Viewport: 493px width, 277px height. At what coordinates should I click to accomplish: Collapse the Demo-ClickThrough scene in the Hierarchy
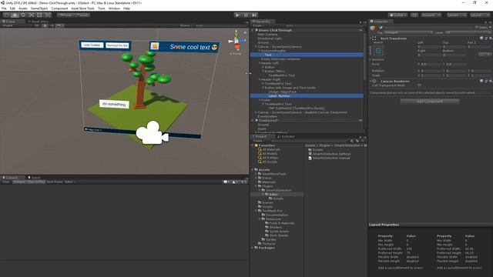(253, 30)
